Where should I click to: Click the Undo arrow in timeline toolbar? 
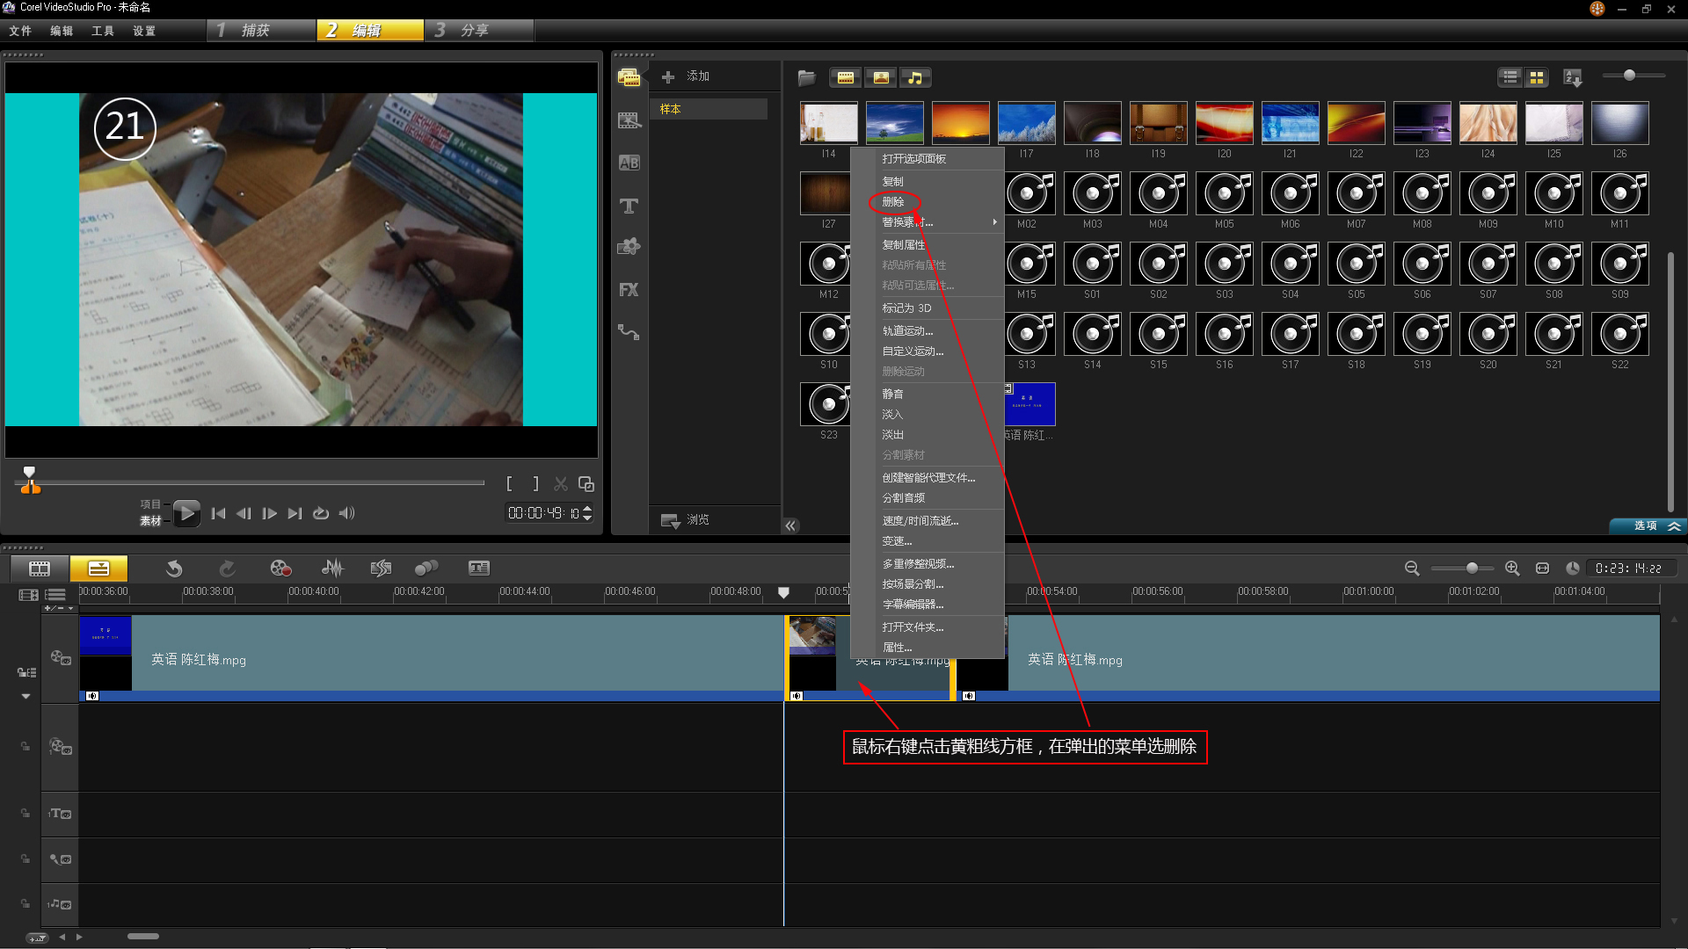tap(174, 569)
